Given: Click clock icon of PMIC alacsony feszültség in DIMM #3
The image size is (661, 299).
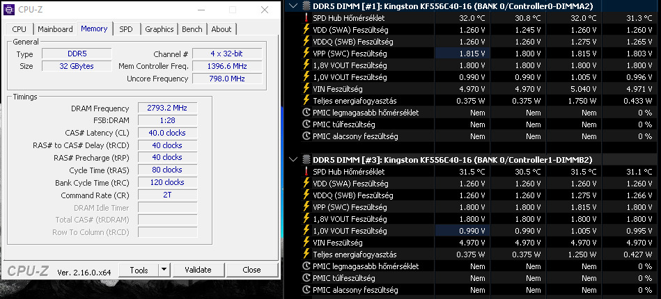Looking at the screenshot, I should click(306, 290).
